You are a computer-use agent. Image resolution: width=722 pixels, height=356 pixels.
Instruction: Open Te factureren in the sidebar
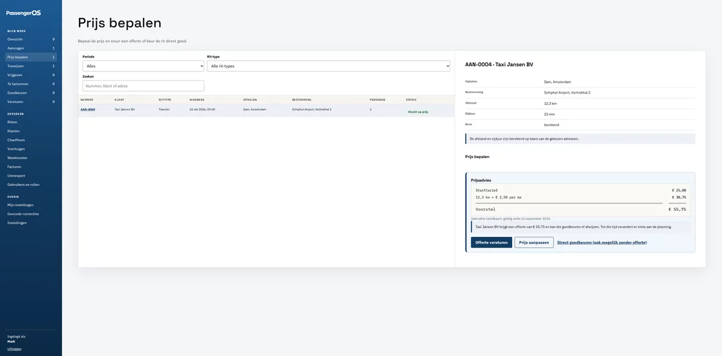pyautogui.click(x=31, y=84)
